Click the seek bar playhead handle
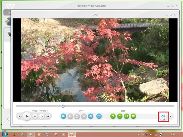183x137 pixels. [x=63, y=106]
